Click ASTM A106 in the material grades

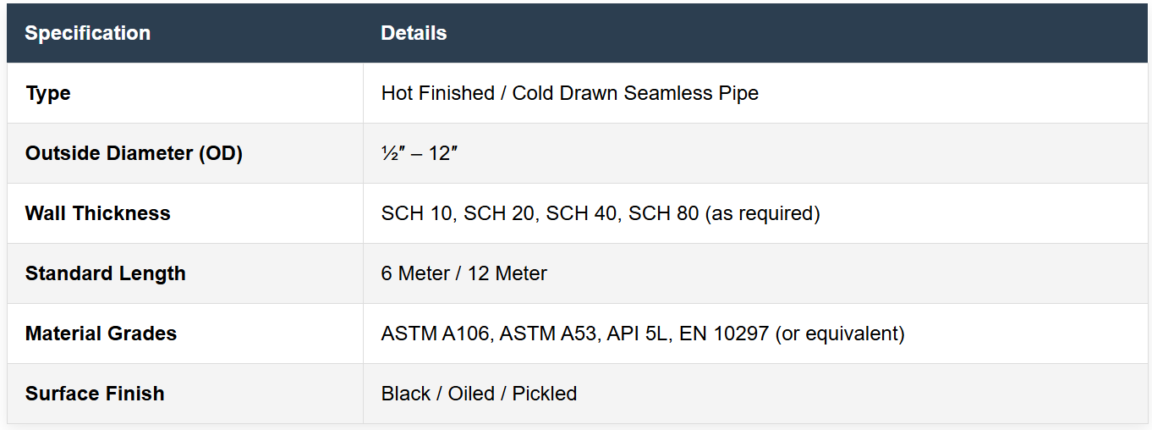pos(435,334)
